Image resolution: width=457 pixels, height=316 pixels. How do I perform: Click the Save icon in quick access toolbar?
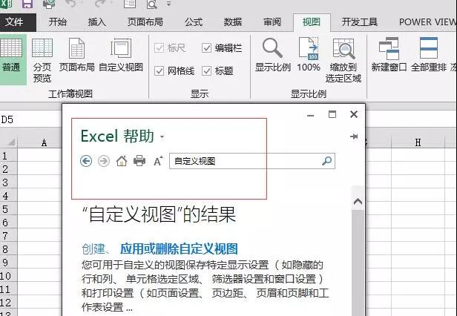(x=27, y=4)
